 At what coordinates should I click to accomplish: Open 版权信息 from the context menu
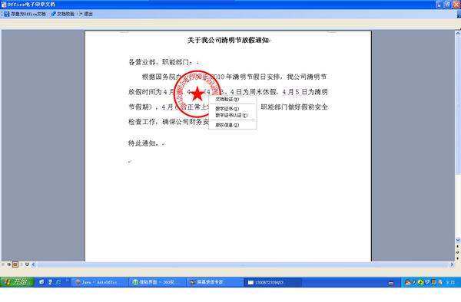tap(227, 125)
